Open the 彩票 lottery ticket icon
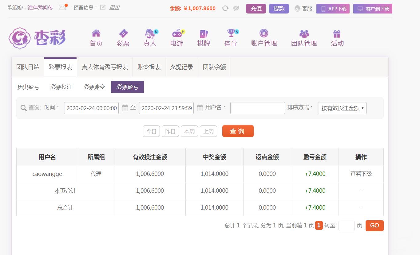This screenshot has height=255, width=420. point(123,33)
